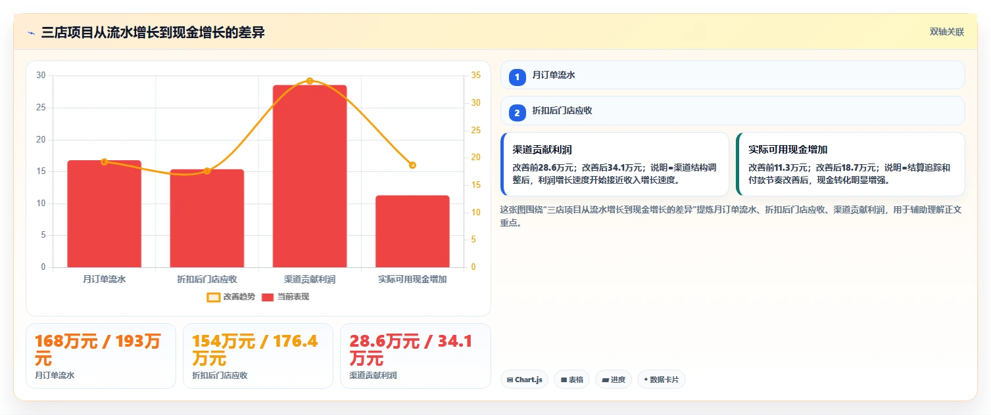Select the tallest 渠道贡献利润 bar
The width and height of the screenshot is (991, 415).
(x=310, y=176)
